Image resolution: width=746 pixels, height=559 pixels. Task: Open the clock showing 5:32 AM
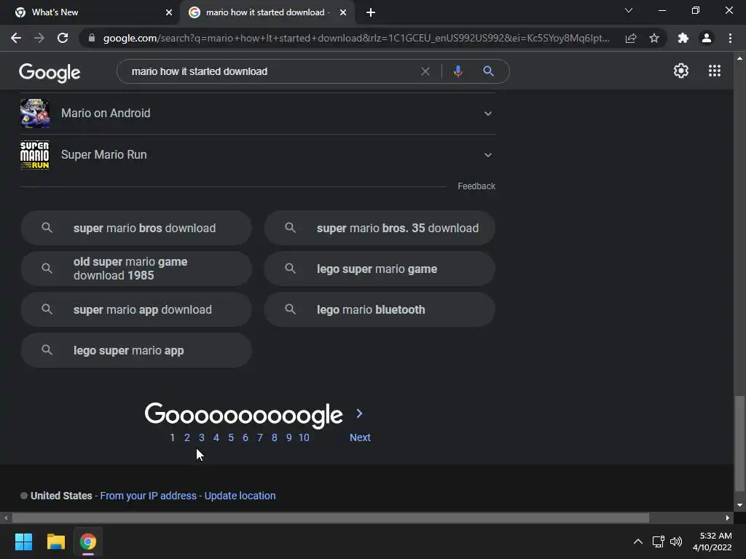coord(712,542)
